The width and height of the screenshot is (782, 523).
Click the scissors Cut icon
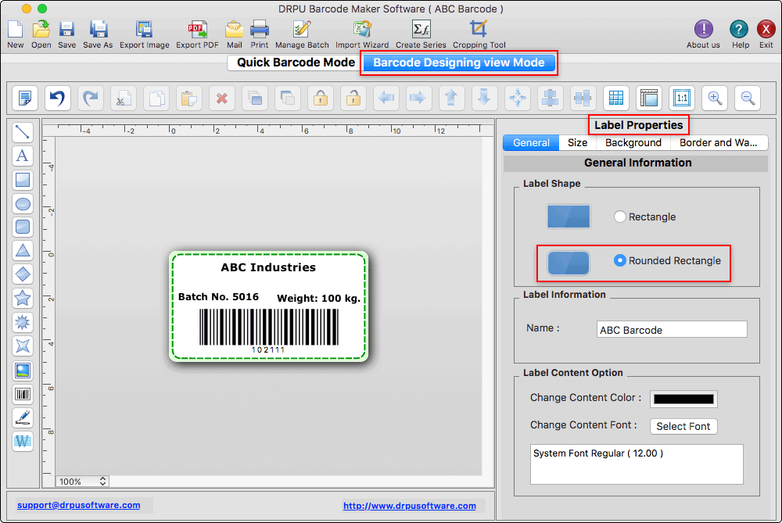point(124,98)
